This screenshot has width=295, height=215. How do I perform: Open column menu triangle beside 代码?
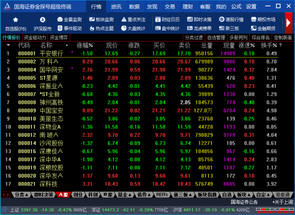pyautogui.click(x=8, y=45)
